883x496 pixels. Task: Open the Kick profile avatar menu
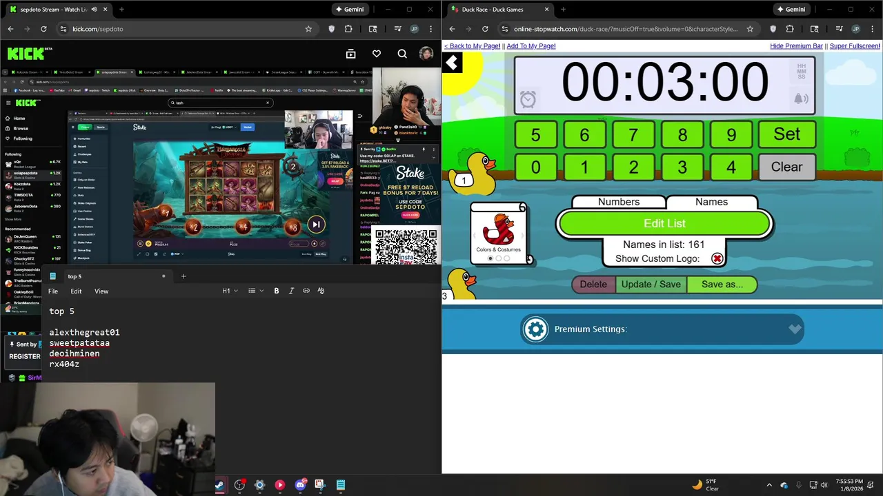(x=426, y=54)
